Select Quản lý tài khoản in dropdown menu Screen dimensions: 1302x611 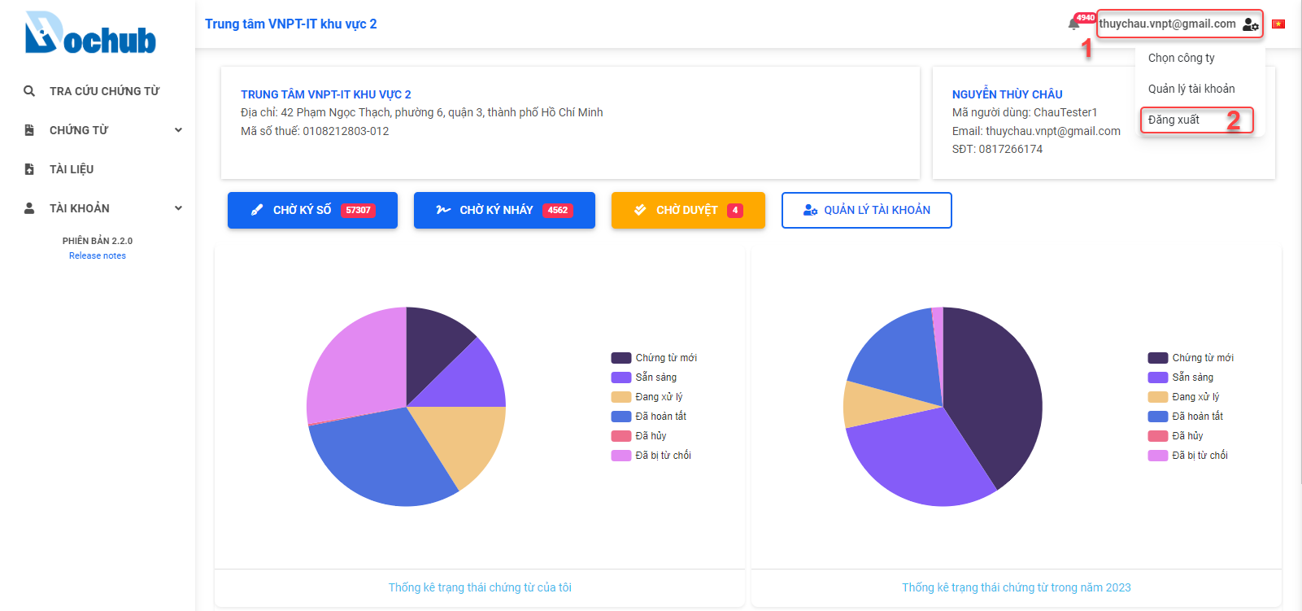pos(1191,89)
